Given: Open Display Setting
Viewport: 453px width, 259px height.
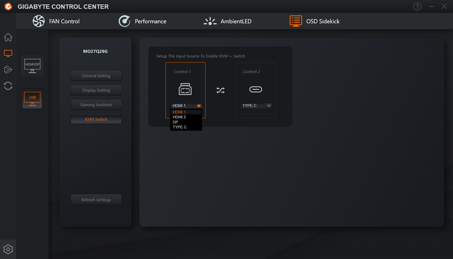Looking at the screenshot, I should pos(96,90).
